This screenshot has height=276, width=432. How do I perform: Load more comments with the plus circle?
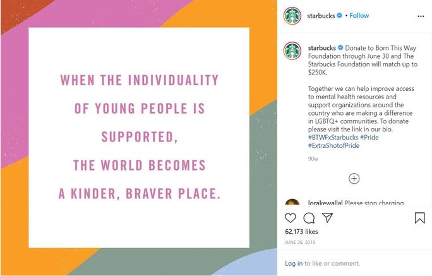tap(354, 179)
